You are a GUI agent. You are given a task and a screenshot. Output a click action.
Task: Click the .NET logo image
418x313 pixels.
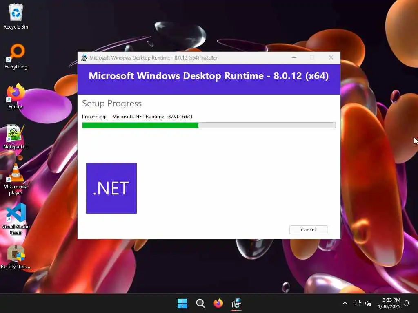[x=111, y=188]
